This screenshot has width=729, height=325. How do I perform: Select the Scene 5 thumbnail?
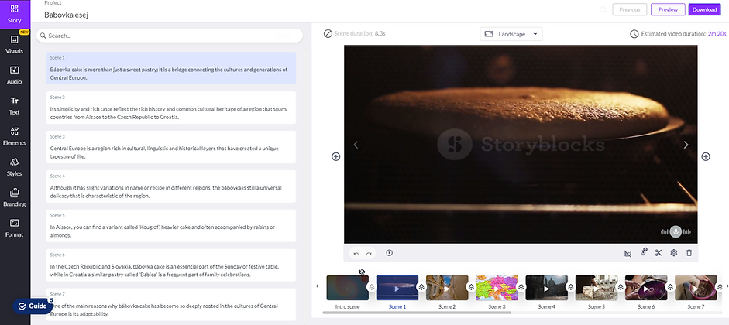tap(596, 288)
